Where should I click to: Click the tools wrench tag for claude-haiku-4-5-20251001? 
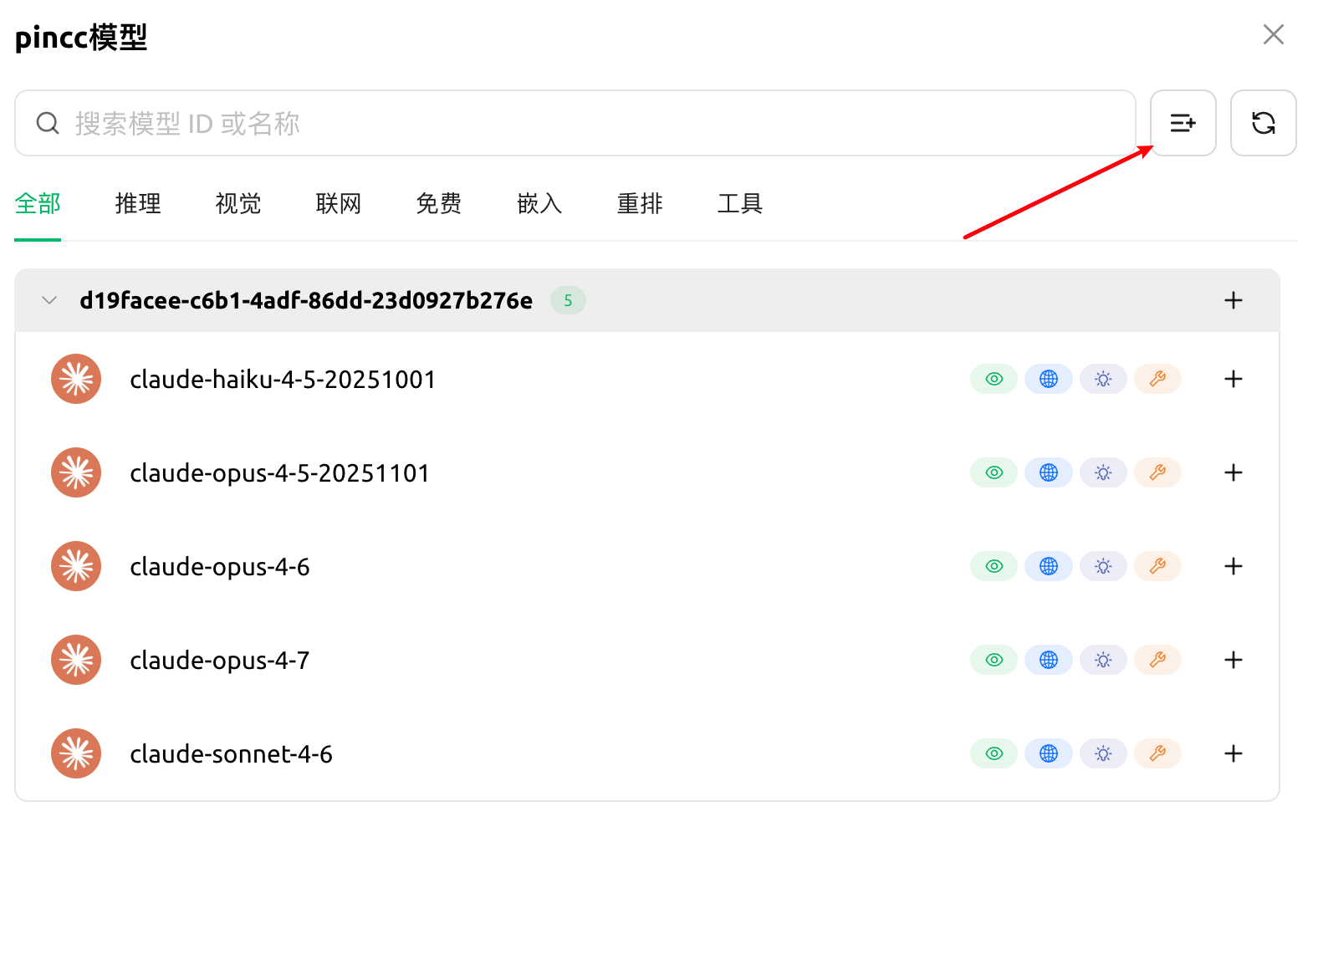(x=1157, y=379)
